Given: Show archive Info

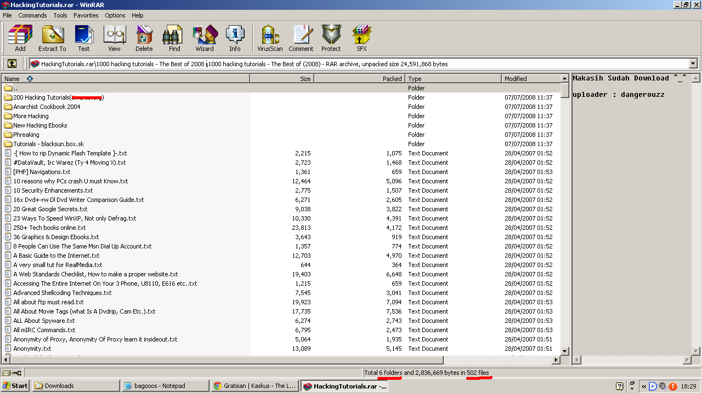Looking at the screenshot, I should pos(235,38).
